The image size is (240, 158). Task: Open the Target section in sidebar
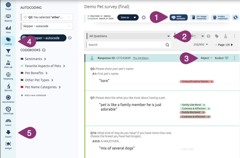tap(8, 6)
